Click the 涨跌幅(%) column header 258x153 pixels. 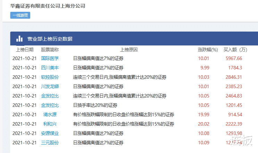[208, 50]
